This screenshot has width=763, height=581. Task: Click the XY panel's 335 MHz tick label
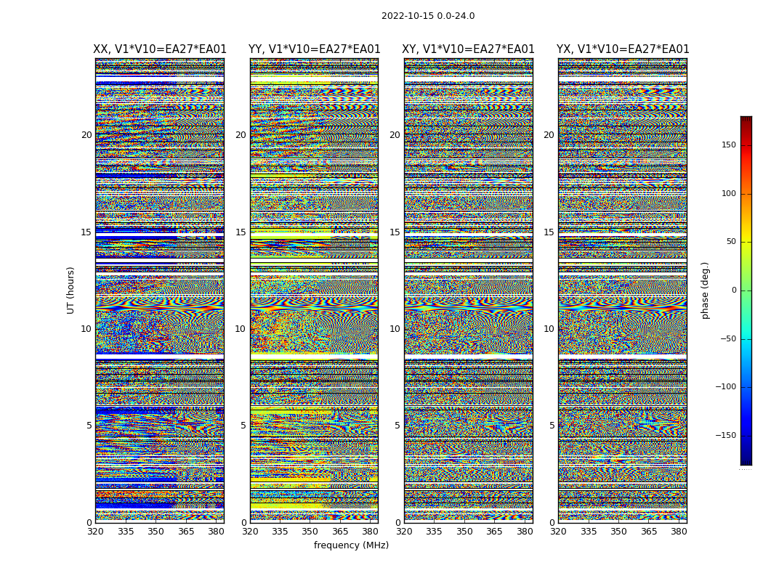(x=434, y=532)
